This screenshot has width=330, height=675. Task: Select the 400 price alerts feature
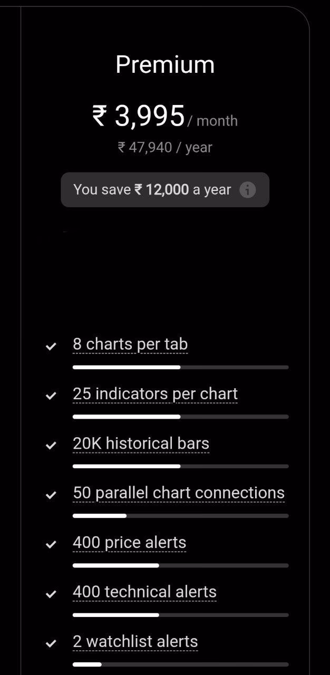pos(129,543)
